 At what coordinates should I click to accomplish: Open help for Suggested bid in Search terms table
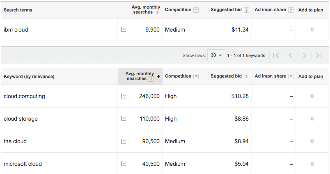pos(246,10)
